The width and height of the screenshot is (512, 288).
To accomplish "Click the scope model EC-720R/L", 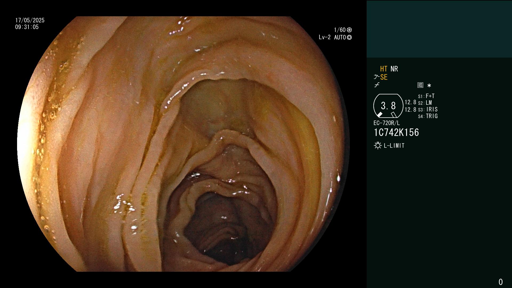I will pyautogui.click(x=387, y=123).
